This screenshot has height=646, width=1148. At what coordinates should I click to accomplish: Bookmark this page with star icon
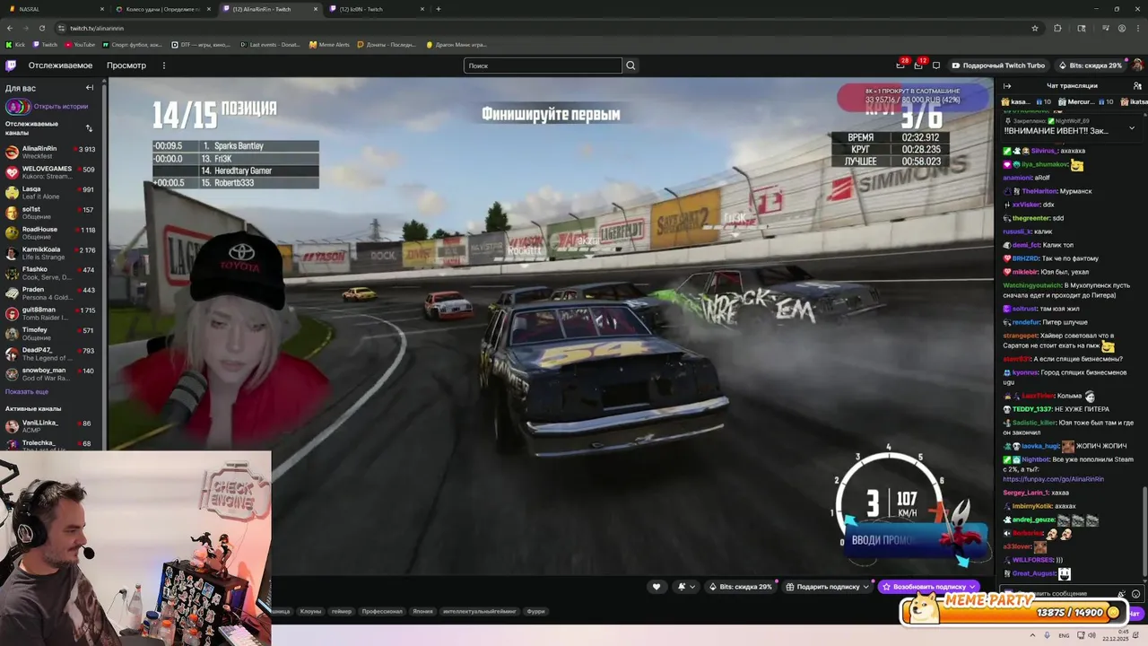click(x=1035, y=28)
